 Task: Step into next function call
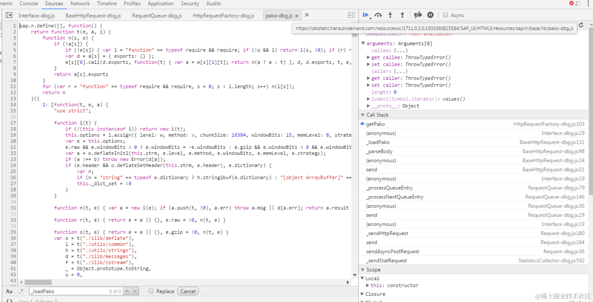click(390, 15)
